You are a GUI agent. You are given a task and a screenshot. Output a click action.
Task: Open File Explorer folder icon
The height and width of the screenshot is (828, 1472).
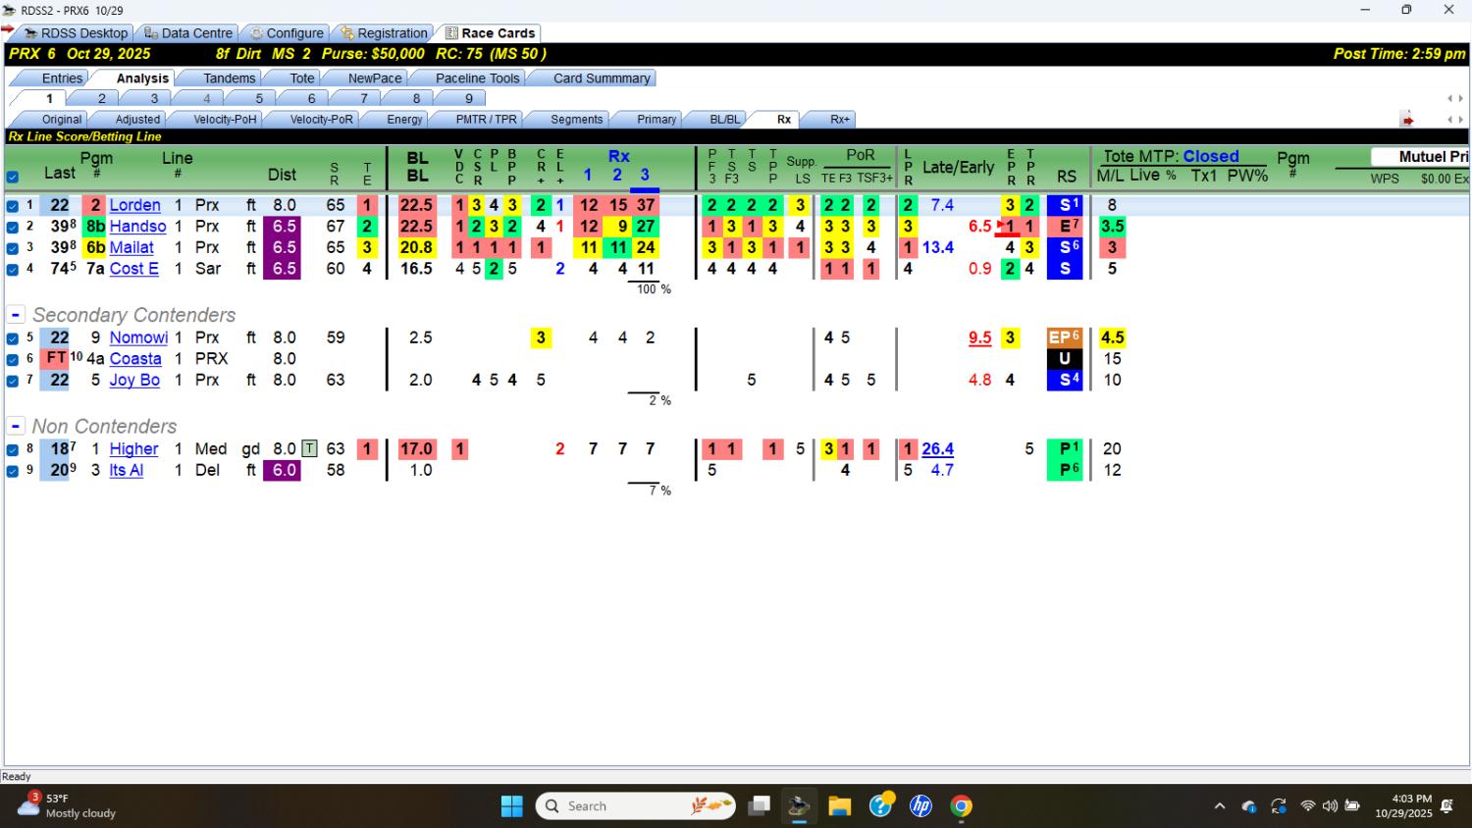point(839,806)
